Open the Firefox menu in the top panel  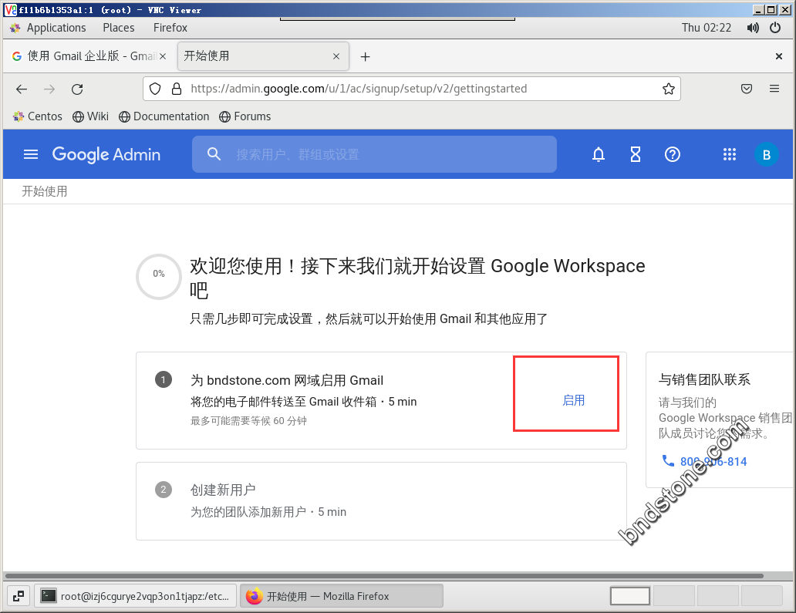point(170,28)
